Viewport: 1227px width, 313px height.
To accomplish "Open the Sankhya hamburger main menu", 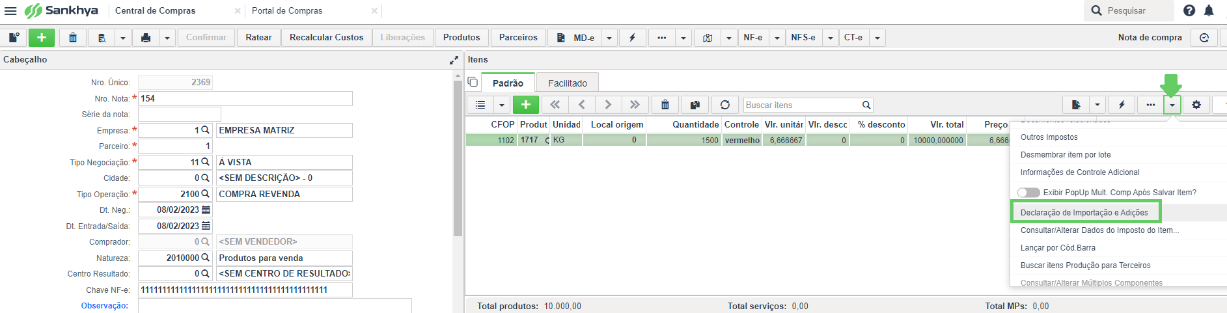I will pos(10,10).
